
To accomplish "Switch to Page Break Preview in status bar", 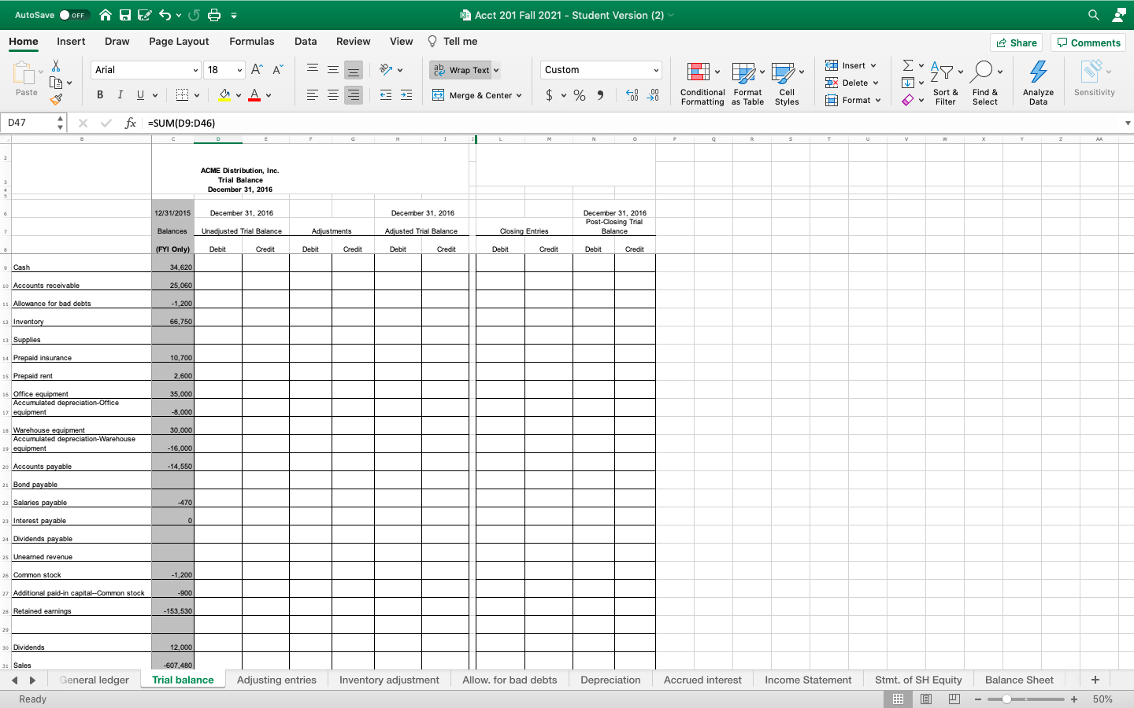I will click(954, 699).
